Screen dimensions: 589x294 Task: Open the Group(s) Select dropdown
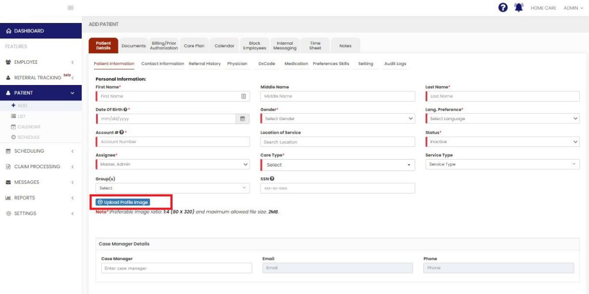(x=173, y=188)
